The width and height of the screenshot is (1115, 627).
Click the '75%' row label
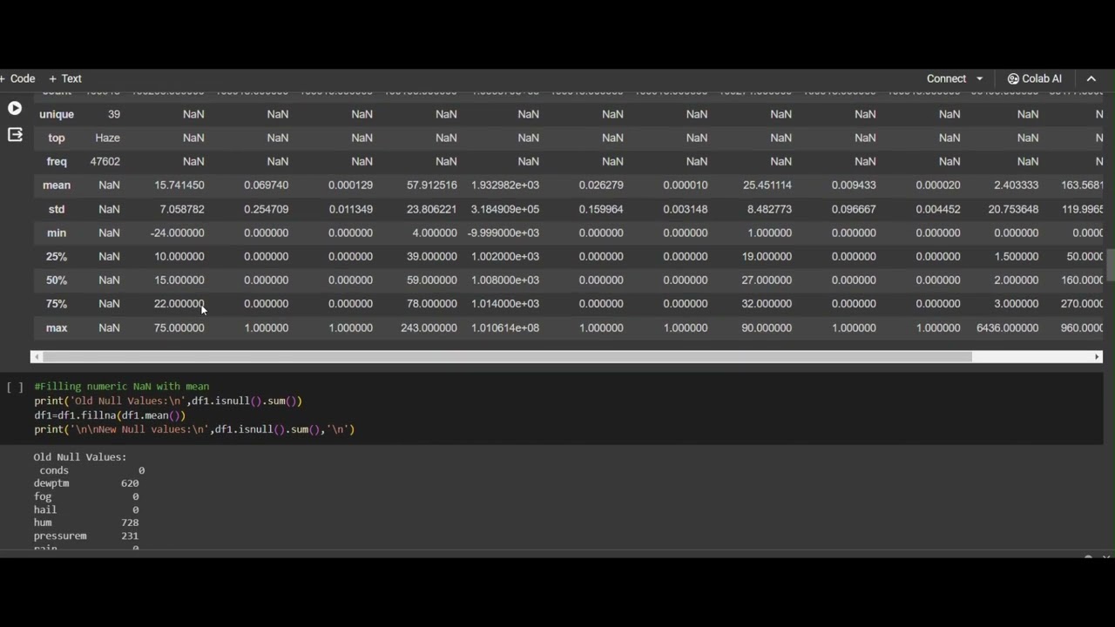click(57, 303)
